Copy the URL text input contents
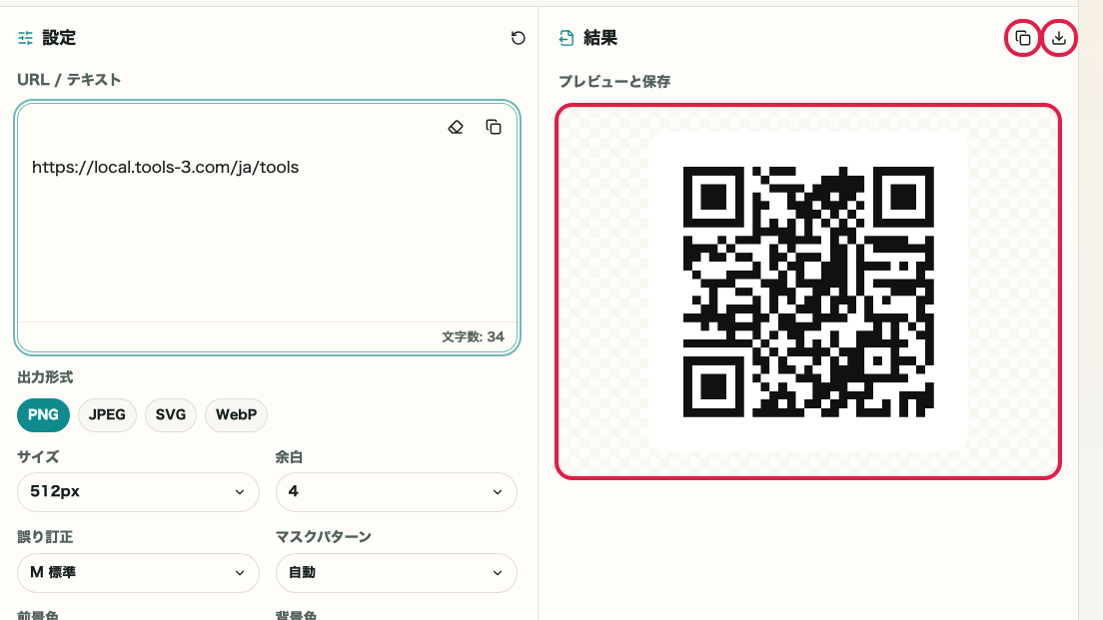The image size is (1103, 620). (494, 127)
